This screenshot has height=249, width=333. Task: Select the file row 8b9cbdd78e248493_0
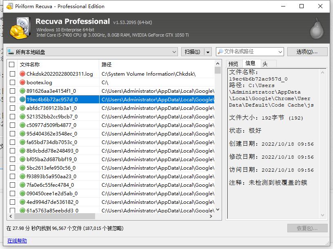pos(111,151)
